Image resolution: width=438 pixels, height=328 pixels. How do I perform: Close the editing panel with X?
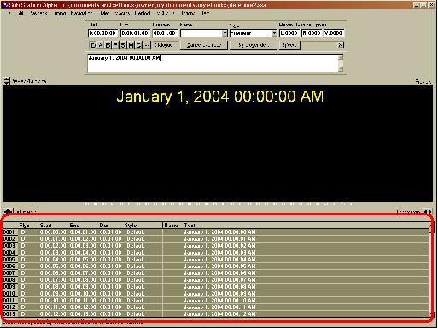pos(341,44)
